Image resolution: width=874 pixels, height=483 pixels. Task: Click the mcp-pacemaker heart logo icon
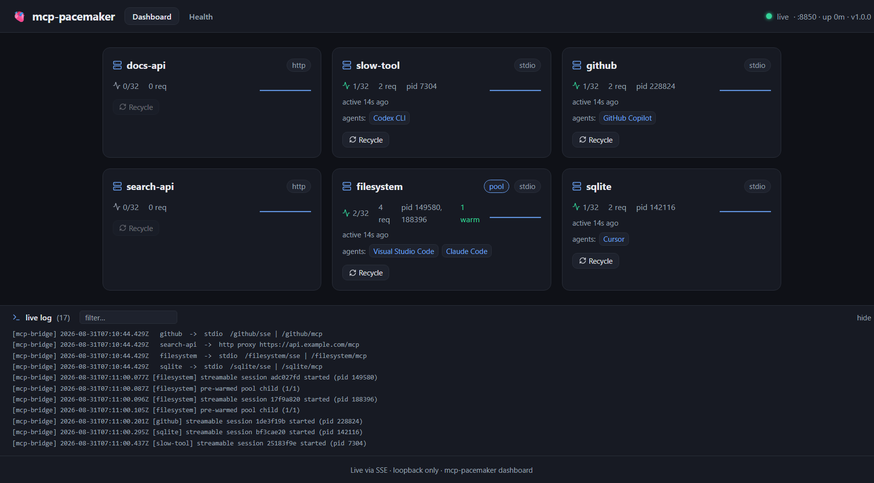[x=20, y=17]
